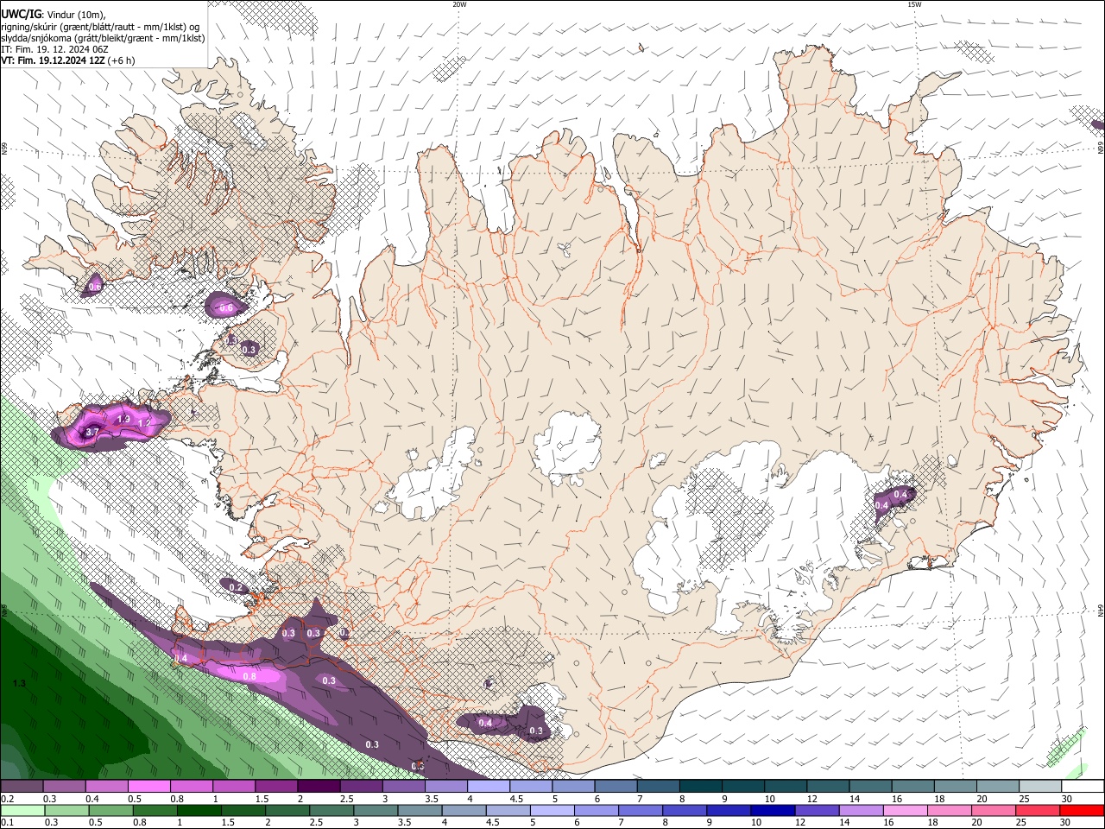Click the darkest purple snow swatch between 2 and 2.5
This screenshot has width=1105, height=829.
click(319, 787)
